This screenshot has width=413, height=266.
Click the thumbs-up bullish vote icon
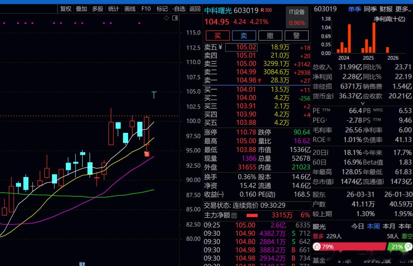click(x=317, y=247)
